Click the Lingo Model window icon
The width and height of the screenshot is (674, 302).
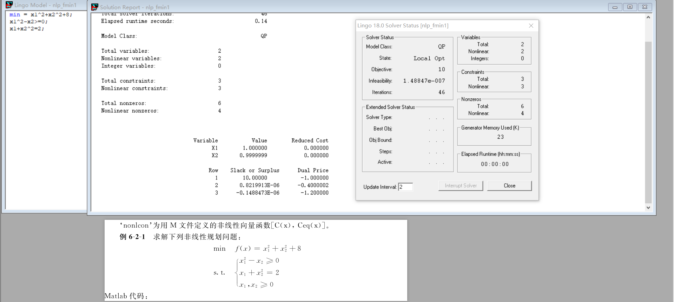pos(9,5)
